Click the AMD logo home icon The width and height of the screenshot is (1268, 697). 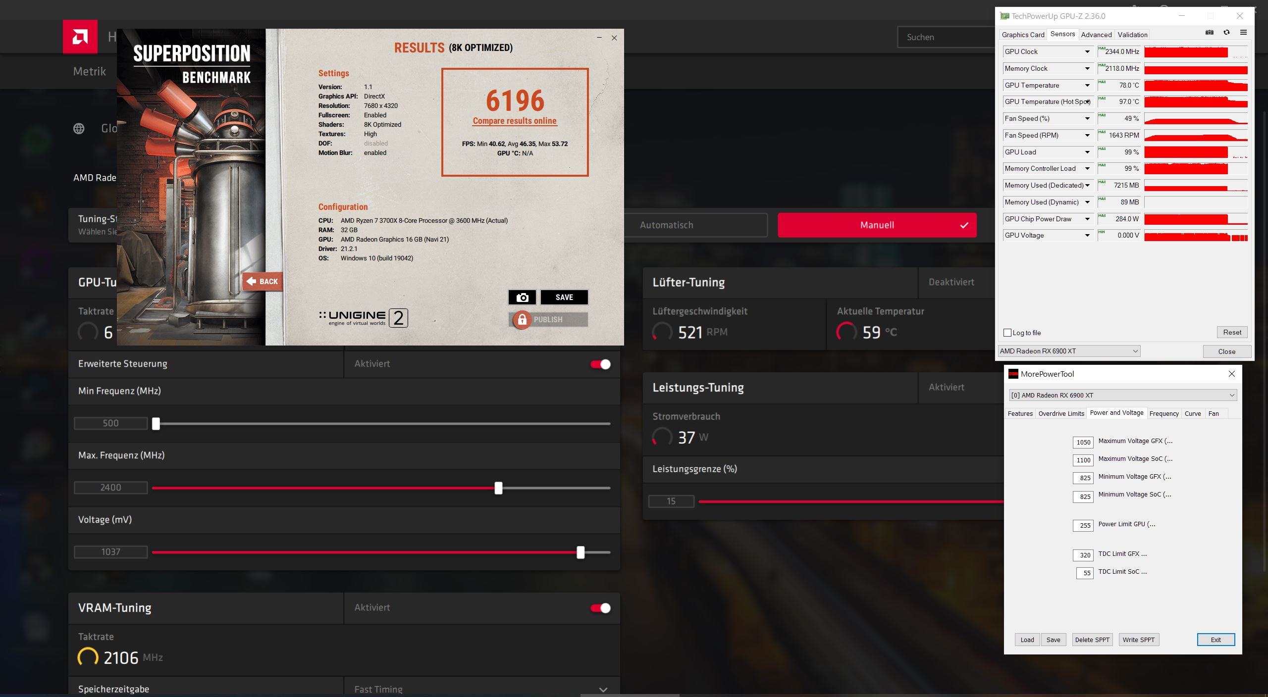pyautogui.click(x=80, y=37)
